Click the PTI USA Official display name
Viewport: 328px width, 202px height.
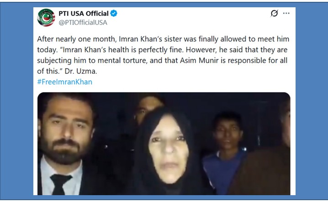coord(84,13)
